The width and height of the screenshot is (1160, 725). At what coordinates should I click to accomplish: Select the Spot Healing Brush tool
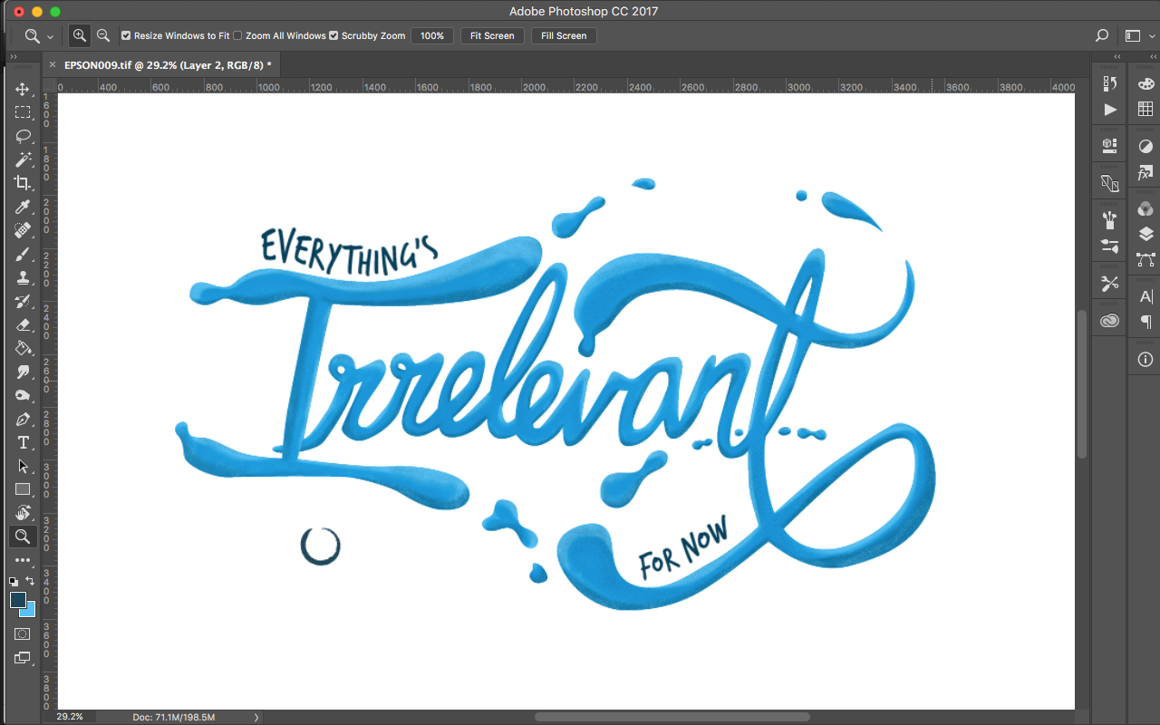(x=23, y=230)
